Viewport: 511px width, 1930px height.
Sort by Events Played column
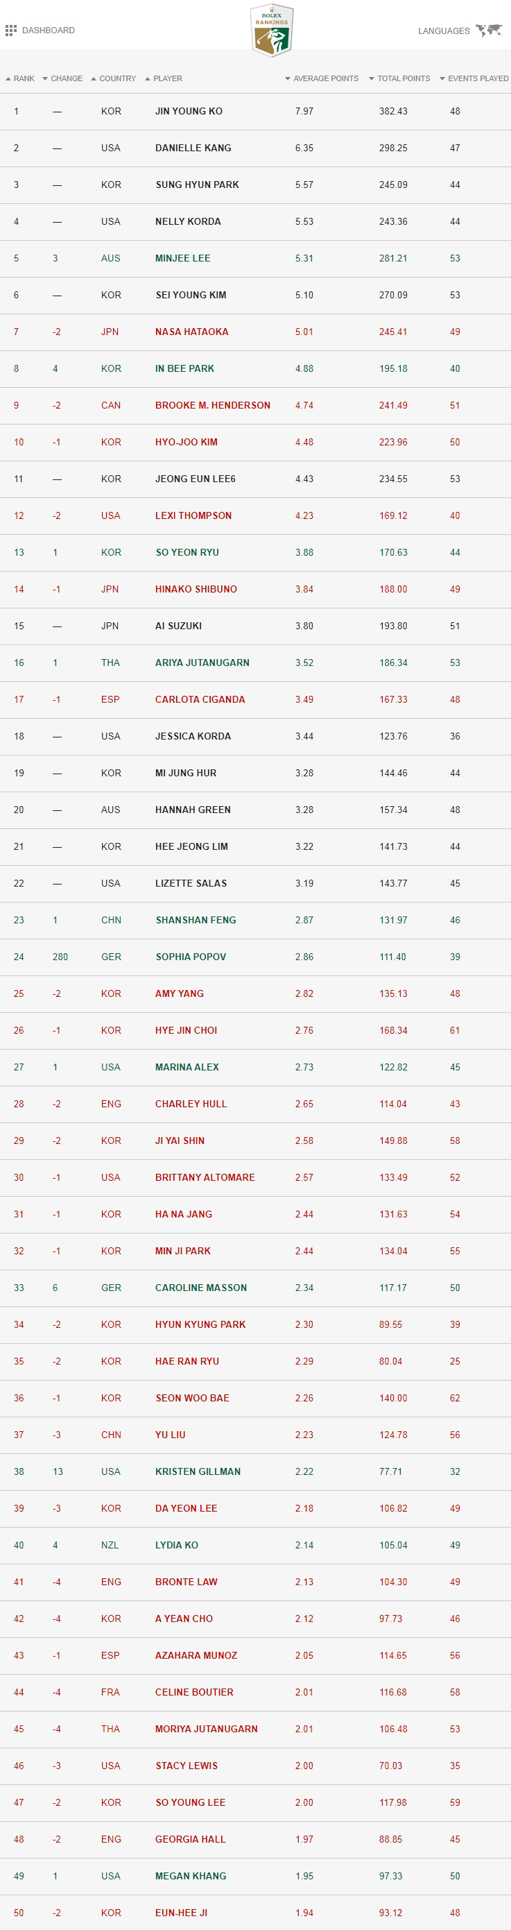pos(474,78)
